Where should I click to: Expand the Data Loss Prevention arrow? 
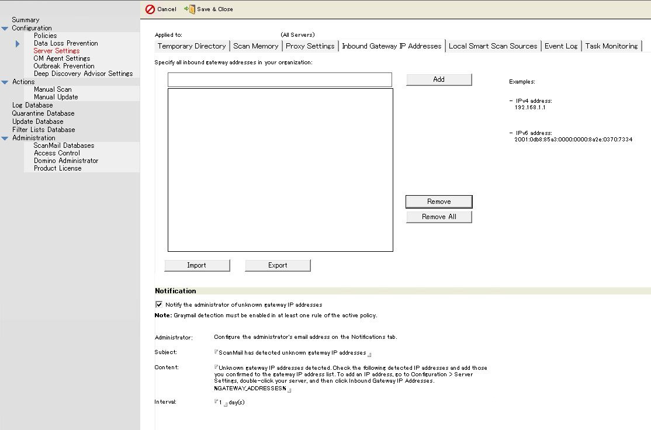tap(18, 44)
